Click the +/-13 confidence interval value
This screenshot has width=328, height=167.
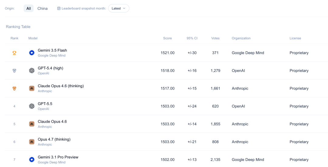(x=192, y=159)
